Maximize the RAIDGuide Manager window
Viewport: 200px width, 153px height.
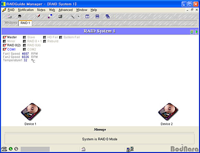[x=190, y=4]
